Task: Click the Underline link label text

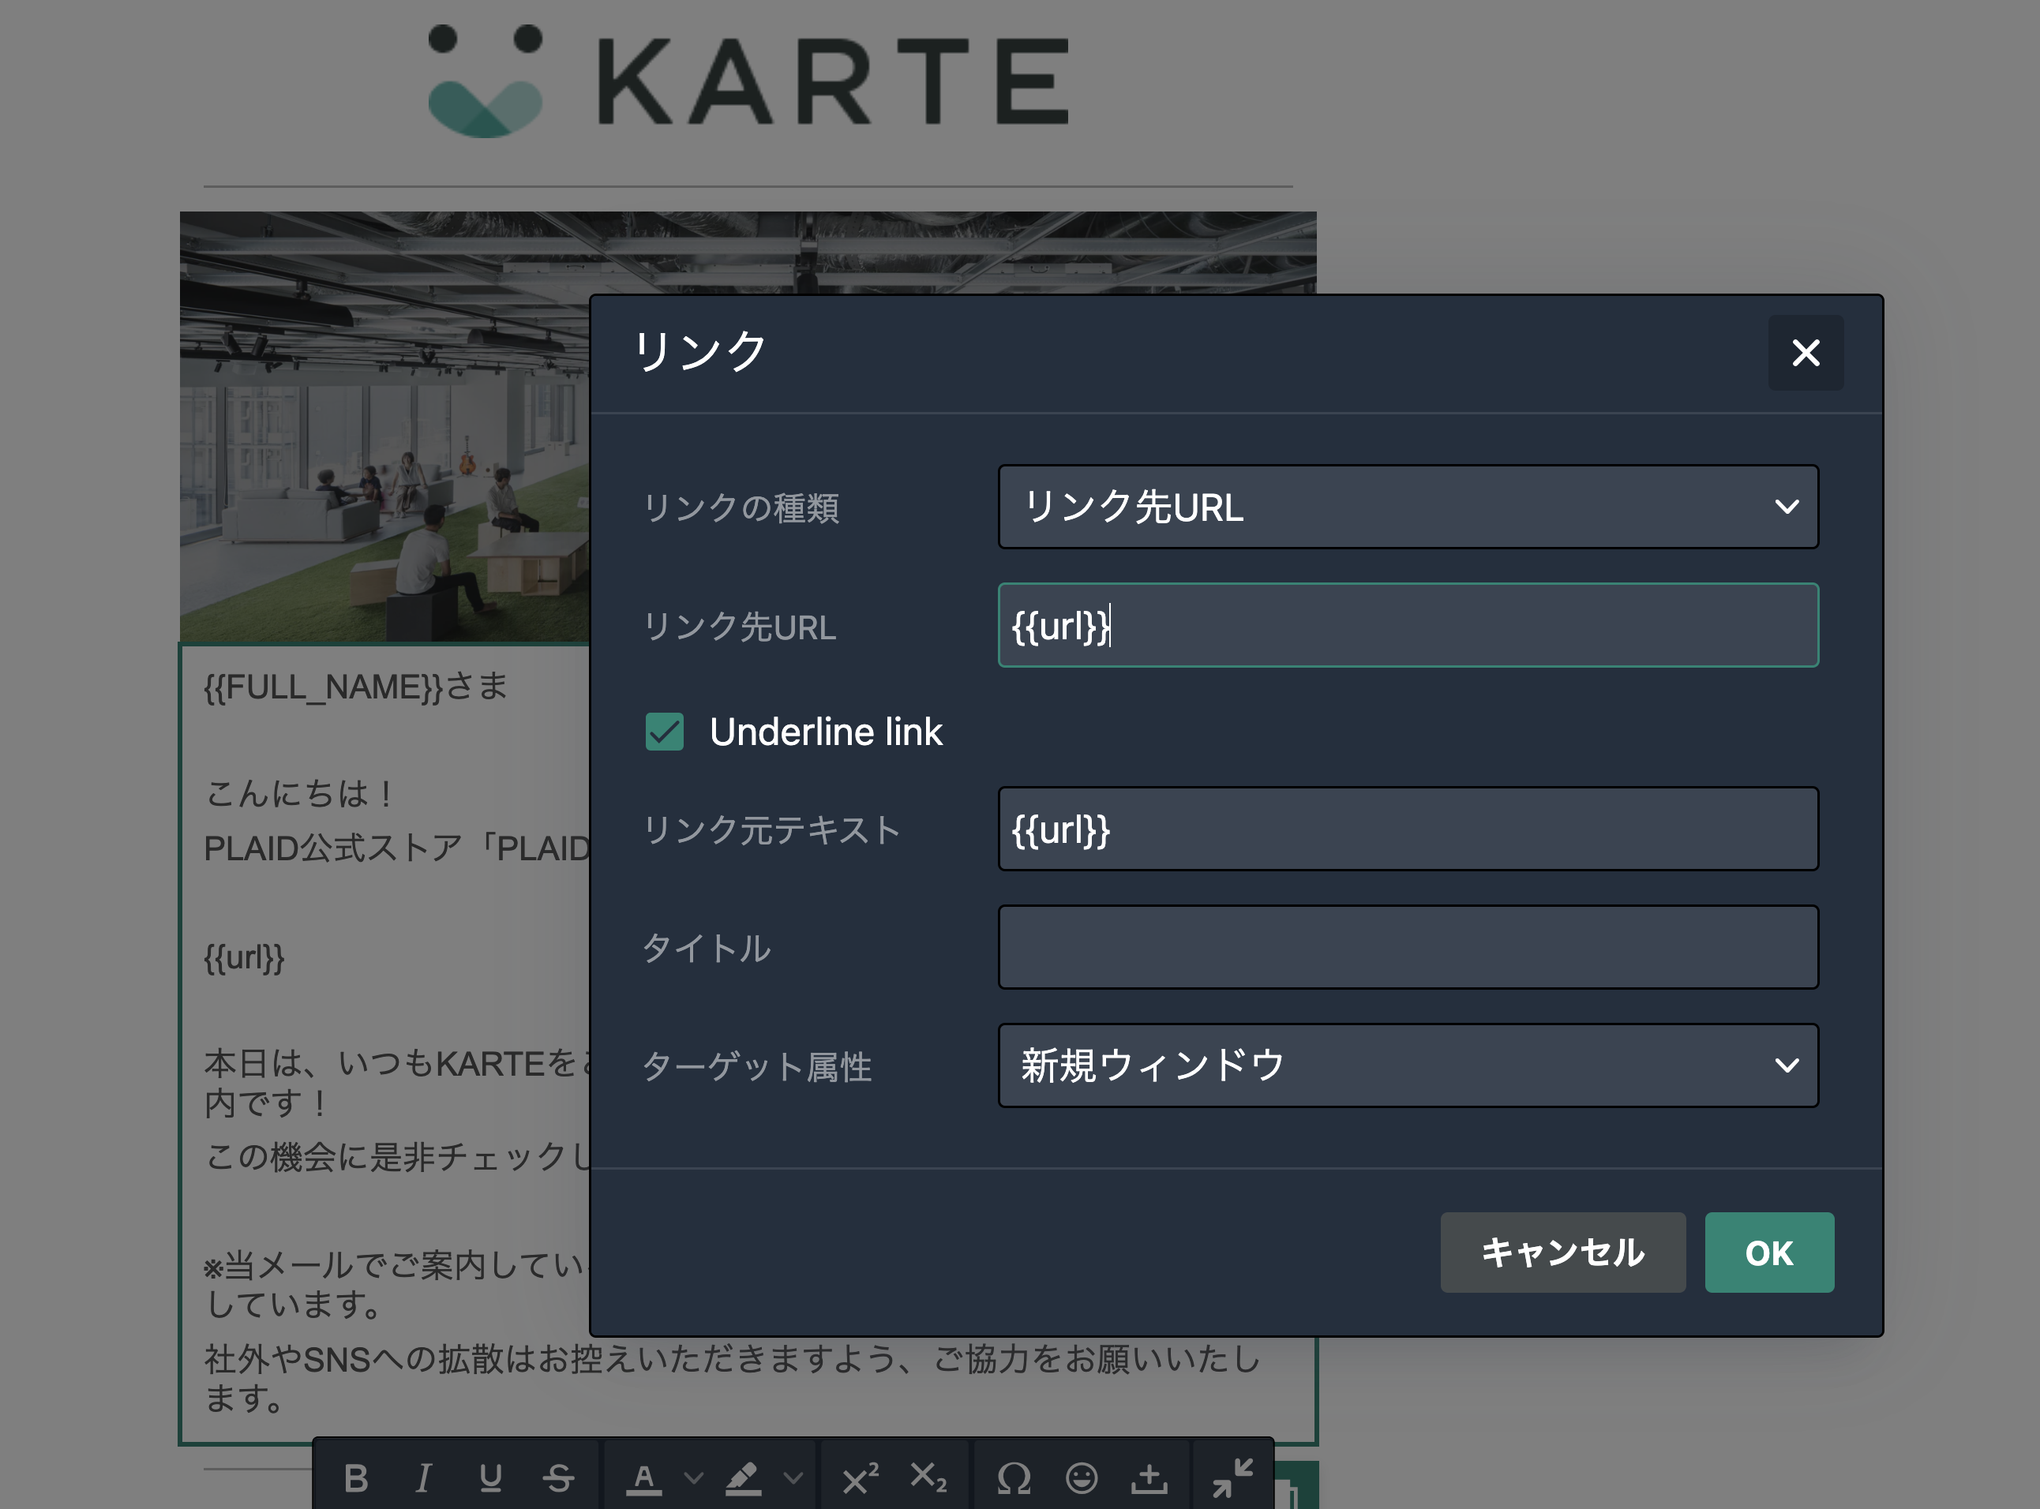Action: tap(826, 732)
